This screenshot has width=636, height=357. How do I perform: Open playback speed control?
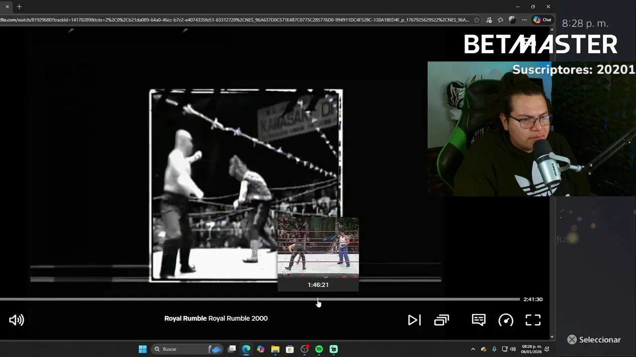coord(506,320)
